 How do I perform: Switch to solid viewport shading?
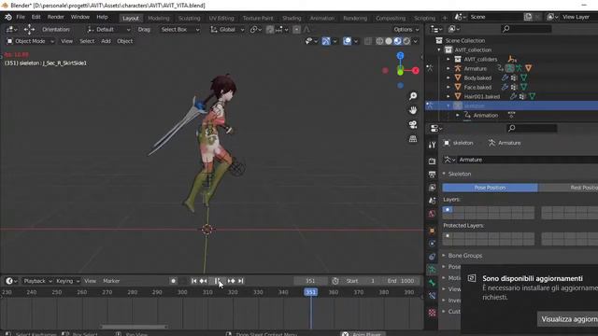[x=389, y=41]
